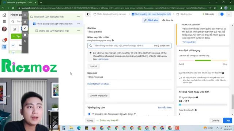Switch to Chỉnh sửa tab
Screen dimensions: 234x131
(x=151, y=20)
